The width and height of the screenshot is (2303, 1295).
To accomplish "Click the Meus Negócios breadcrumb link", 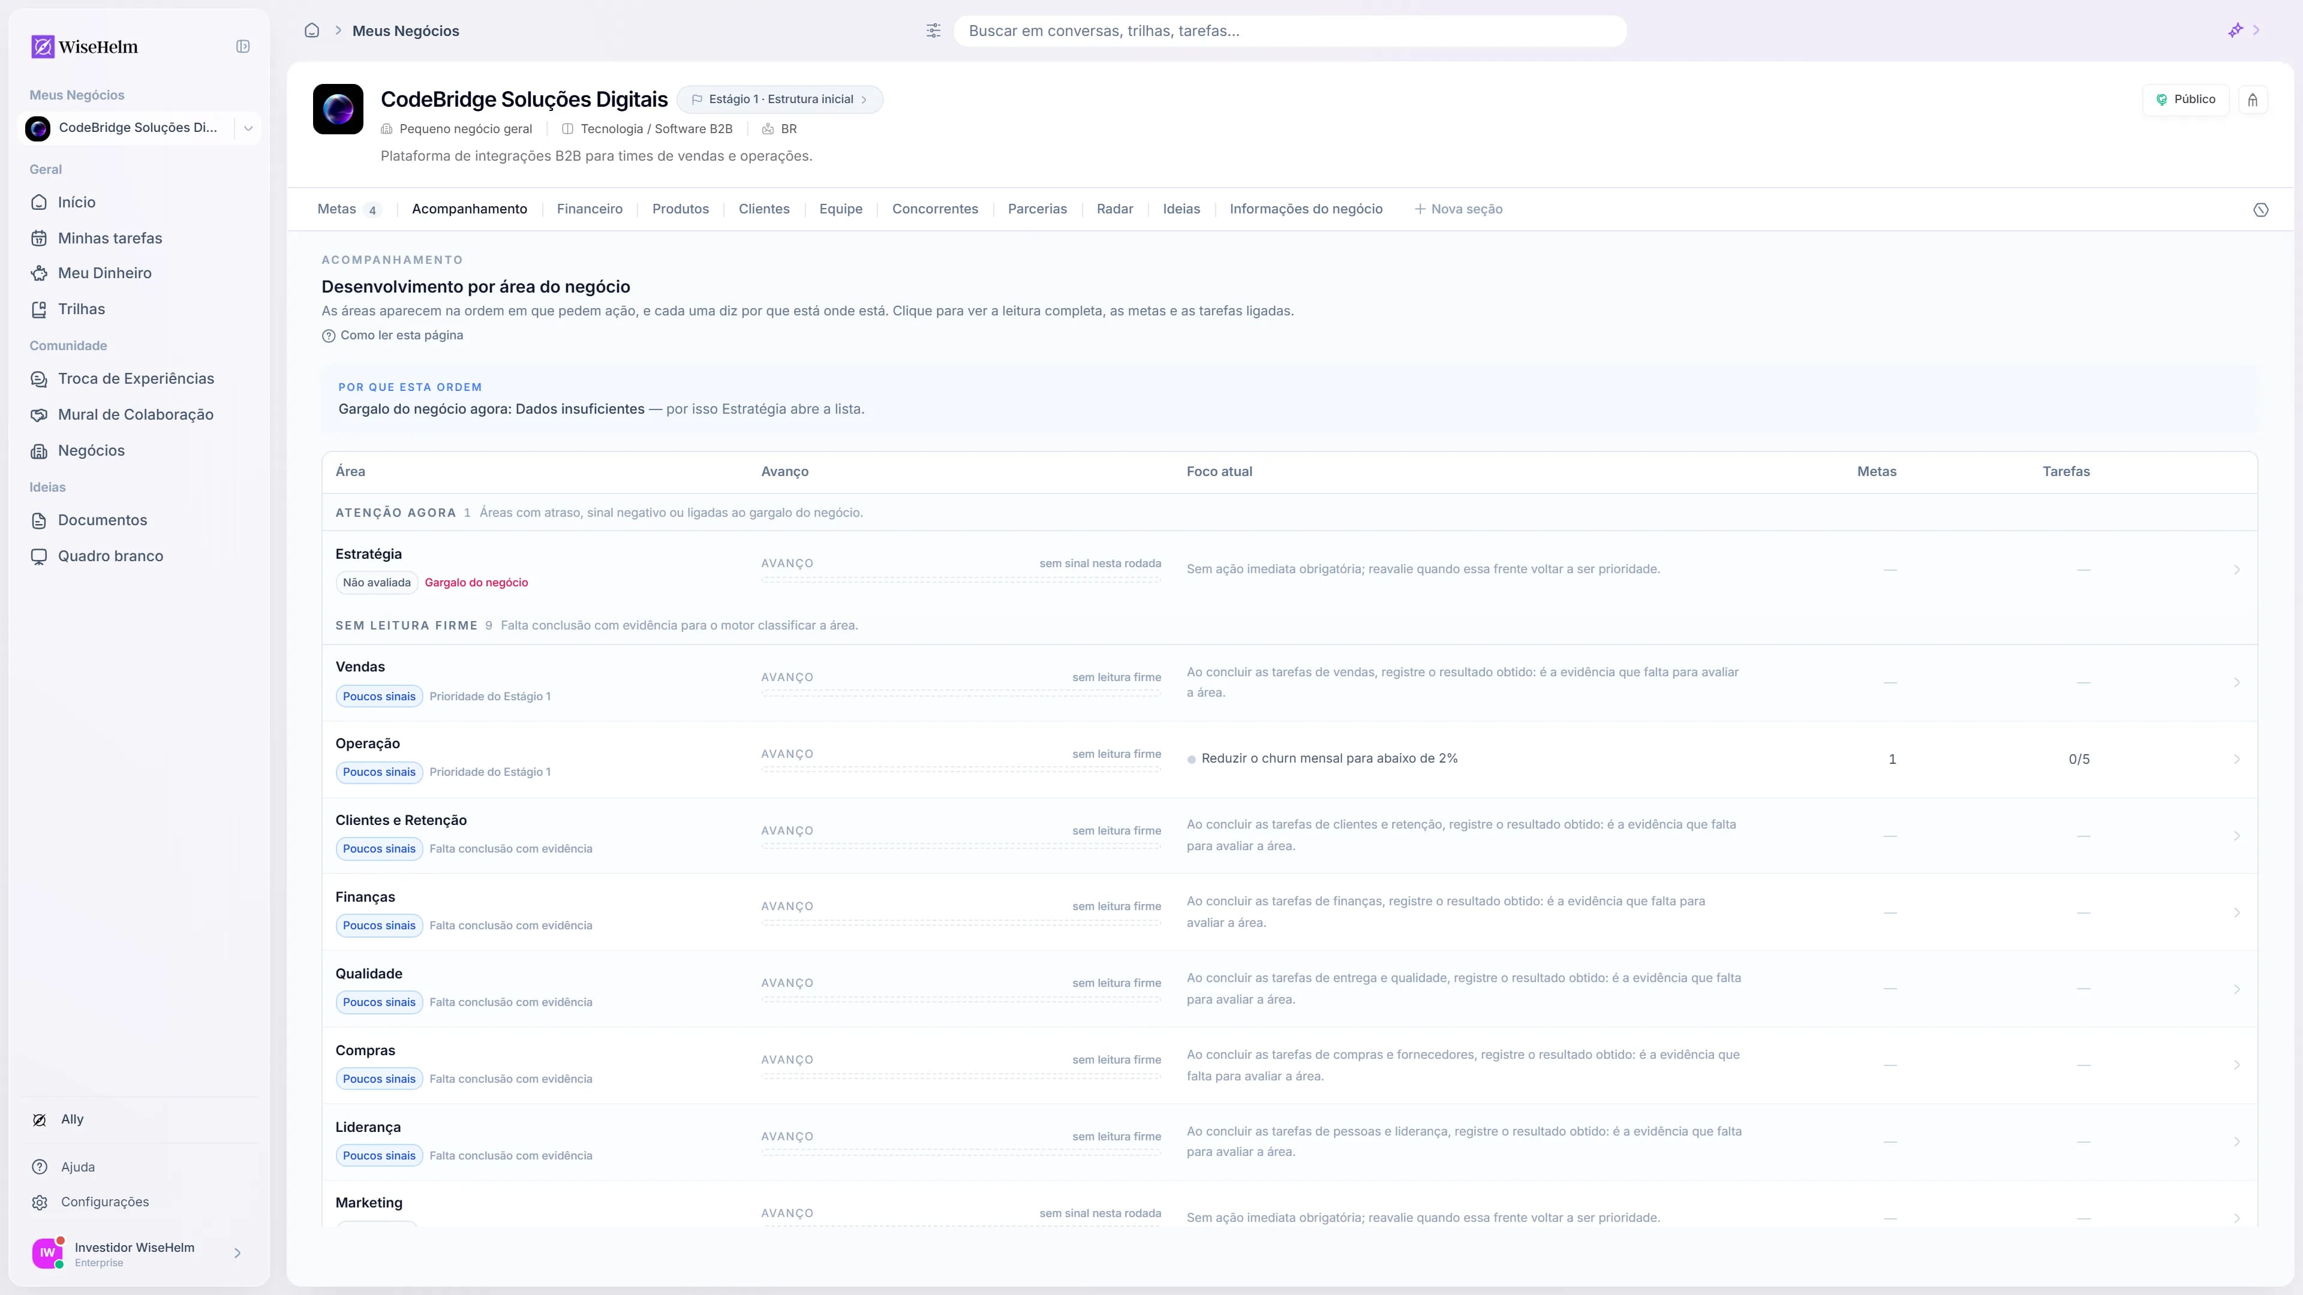I will (x=406, y=31).
